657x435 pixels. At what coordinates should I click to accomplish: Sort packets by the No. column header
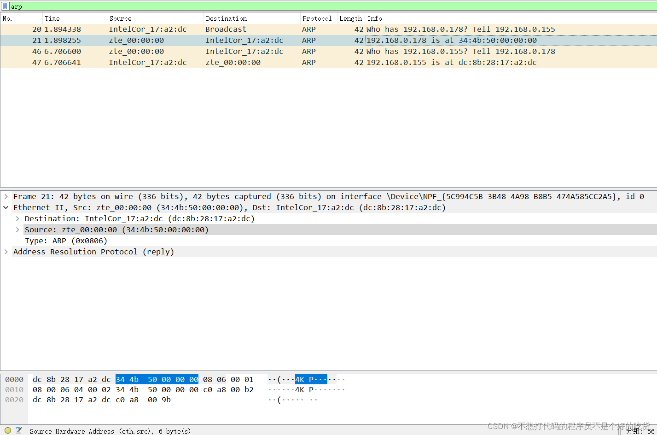[22, 18]
